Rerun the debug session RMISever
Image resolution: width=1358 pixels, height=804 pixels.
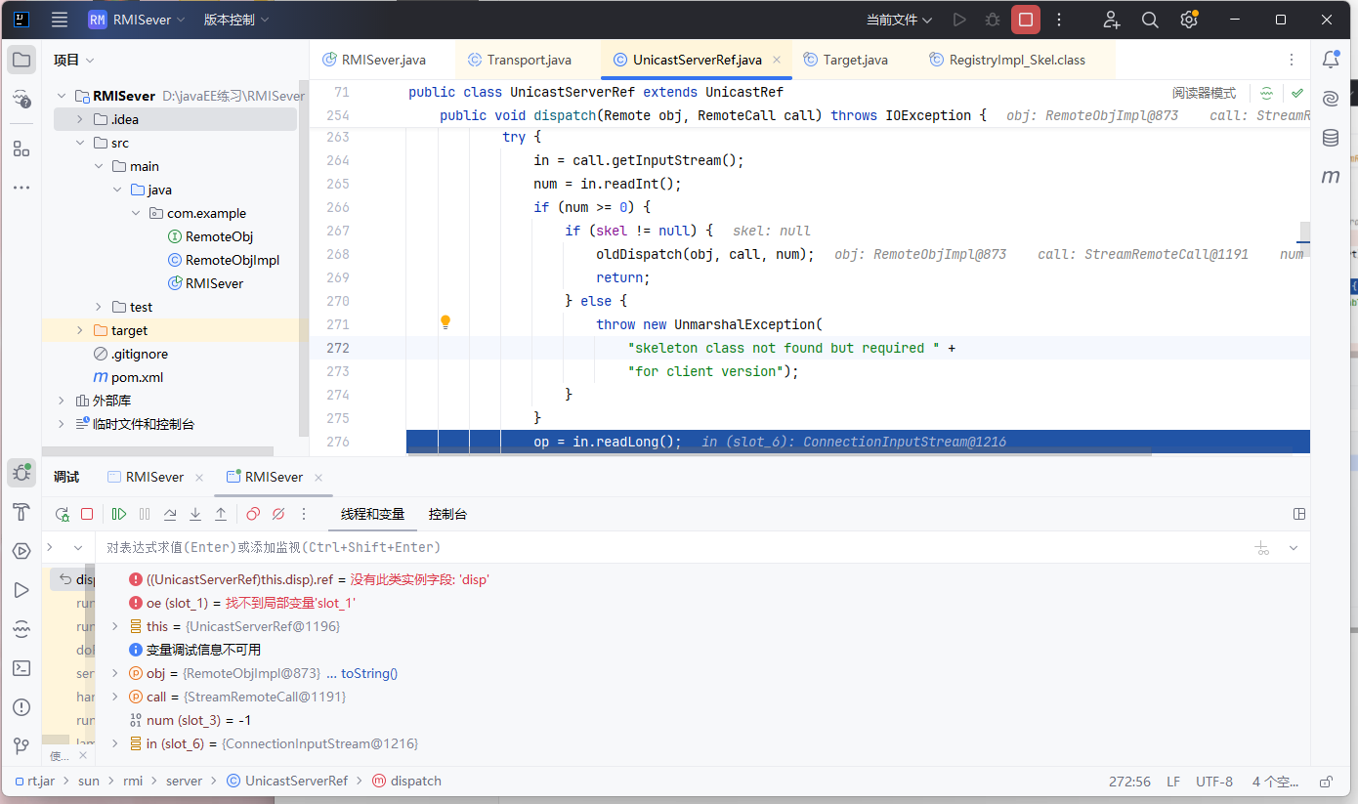pyautogui.click(x=62, y=514)
